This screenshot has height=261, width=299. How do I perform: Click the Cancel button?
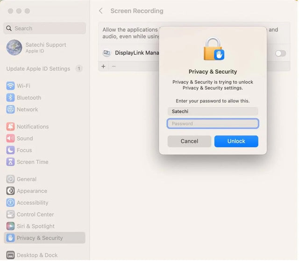[189, 142]
